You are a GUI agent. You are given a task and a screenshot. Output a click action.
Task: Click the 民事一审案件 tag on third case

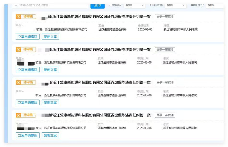click(165, 82)
